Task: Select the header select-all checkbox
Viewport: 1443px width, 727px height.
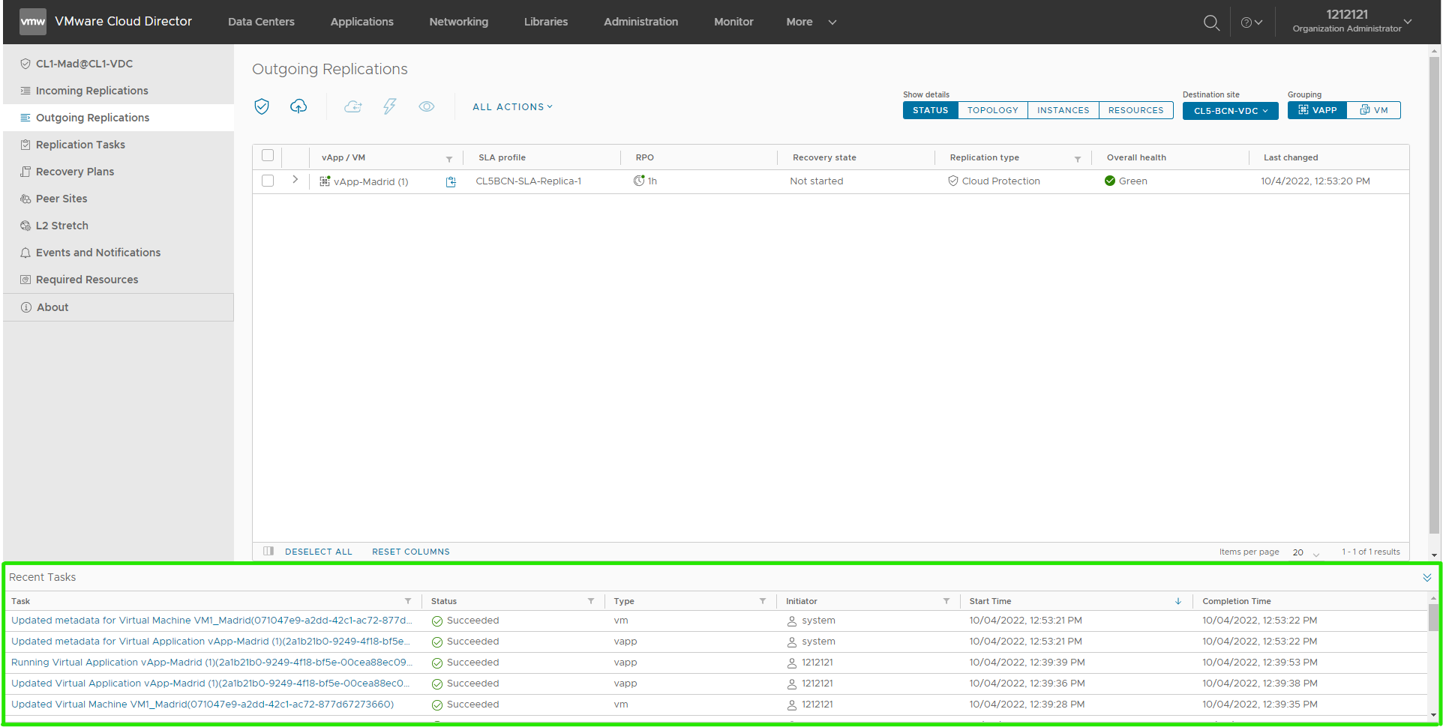Action: point(268,155)
